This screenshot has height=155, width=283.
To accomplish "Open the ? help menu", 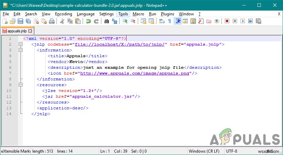I will (199, 14).
